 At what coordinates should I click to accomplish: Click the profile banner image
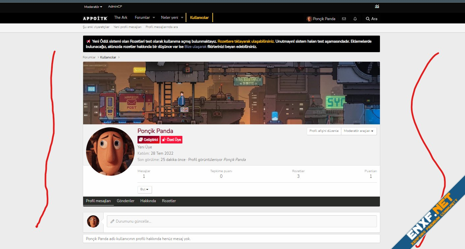point(231,93)
